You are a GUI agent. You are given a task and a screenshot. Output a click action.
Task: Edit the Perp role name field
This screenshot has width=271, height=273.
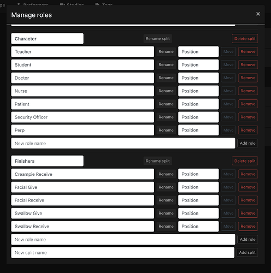(83, 130)
